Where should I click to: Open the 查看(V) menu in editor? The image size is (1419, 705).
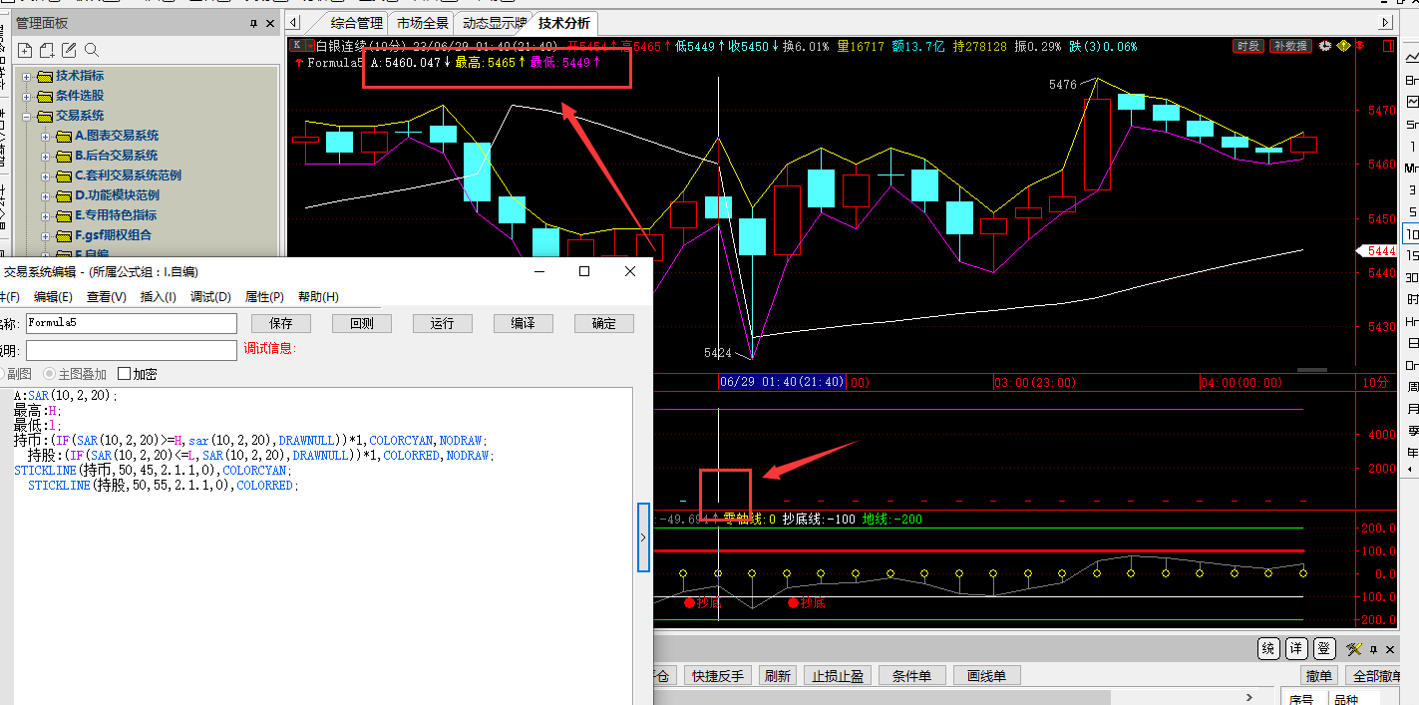point(107,297)
